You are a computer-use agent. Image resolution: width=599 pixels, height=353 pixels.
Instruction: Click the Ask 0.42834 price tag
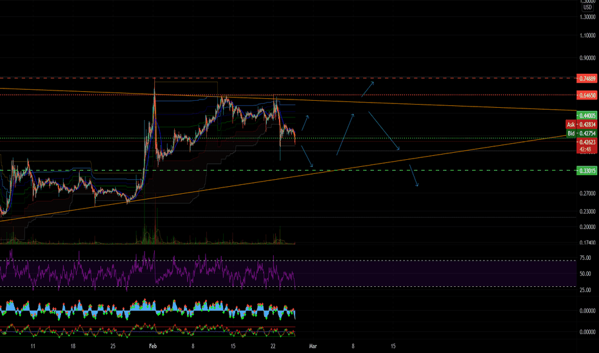point(581,125)
